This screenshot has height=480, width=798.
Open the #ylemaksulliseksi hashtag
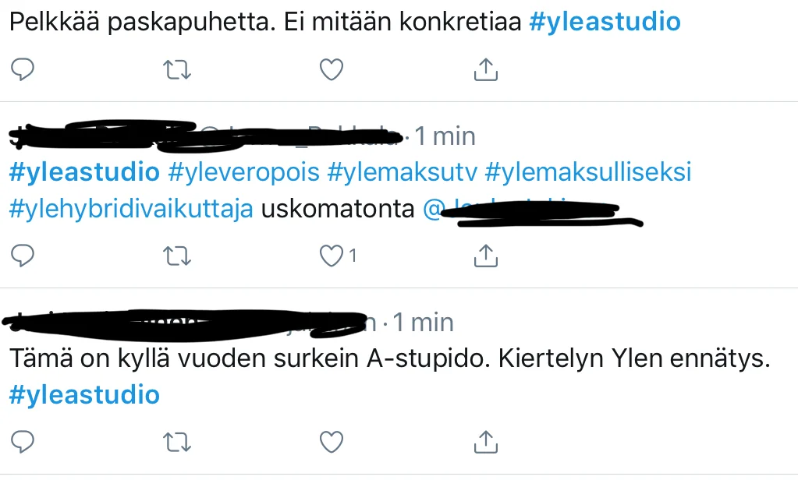click(588, 172)
